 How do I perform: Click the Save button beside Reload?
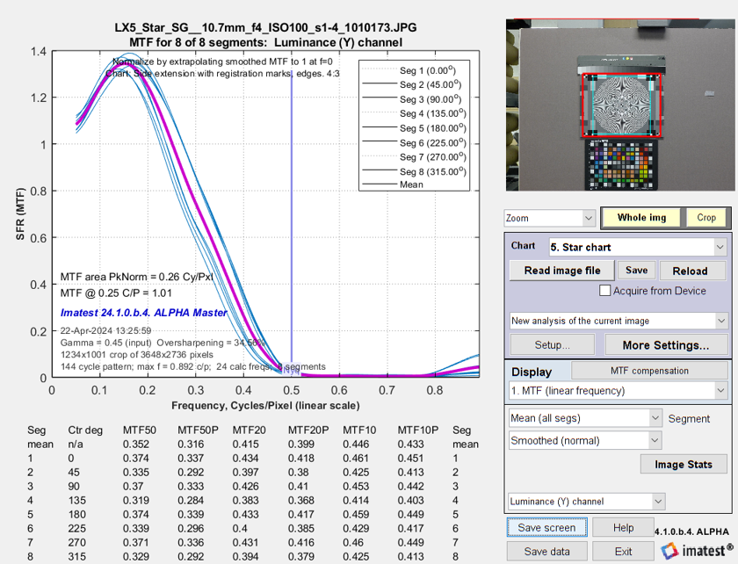pos(637,271)
